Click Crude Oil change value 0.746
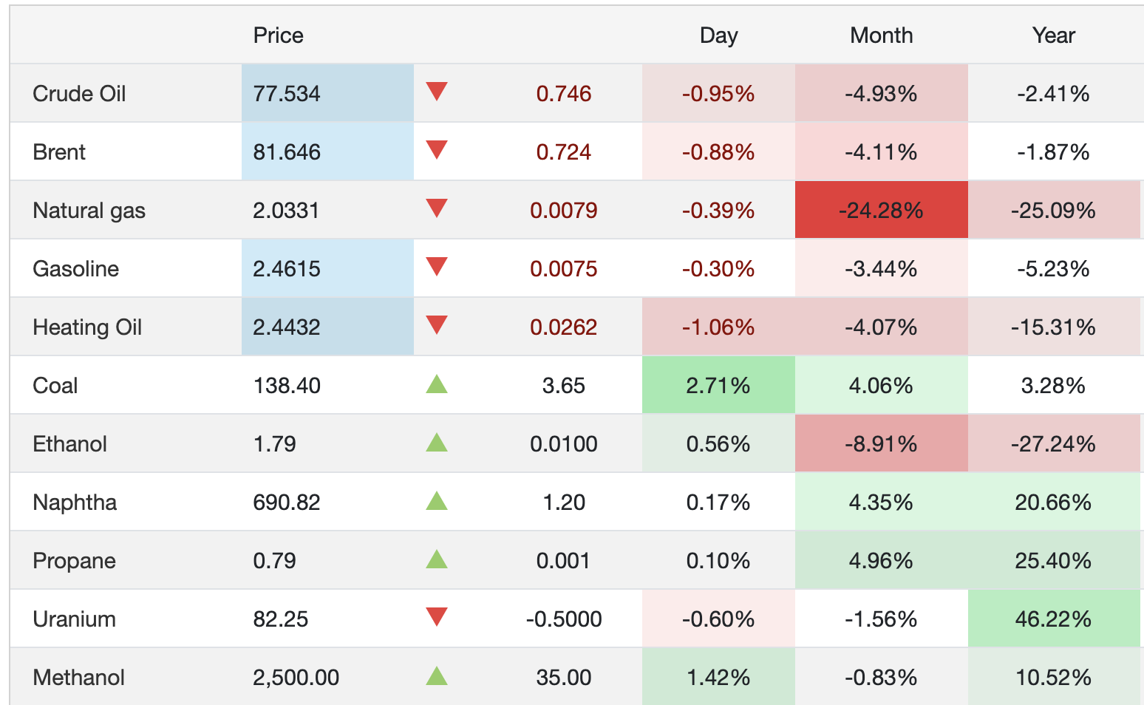This screenshot has width=1144, height=705. click(x=564, y=94)
